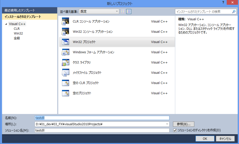
Task: Click 'Visual C++' label in 空のプロジェクト row
Action: click(x=159, y=93)
